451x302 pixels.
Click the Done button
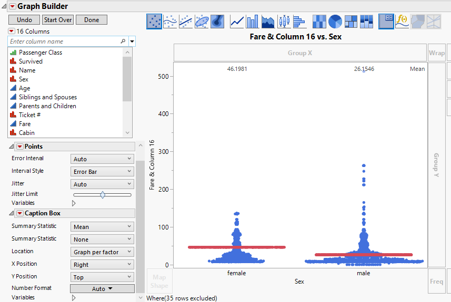pyautogui.click(x=92, y=20)
